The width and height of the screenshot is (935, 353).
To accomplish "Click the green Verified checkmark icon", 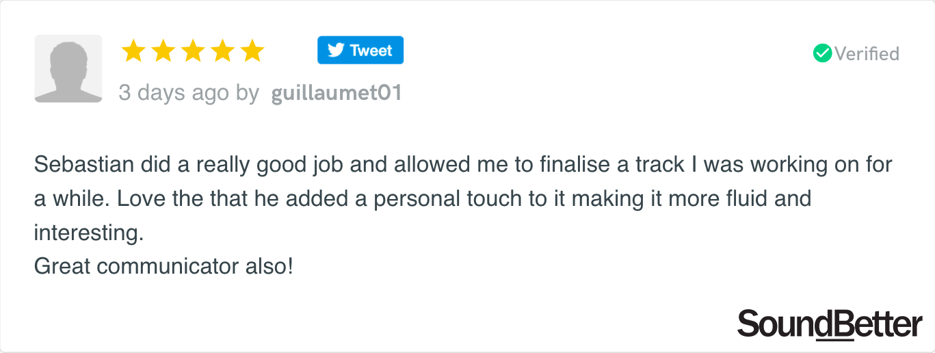I will (822, 53).
